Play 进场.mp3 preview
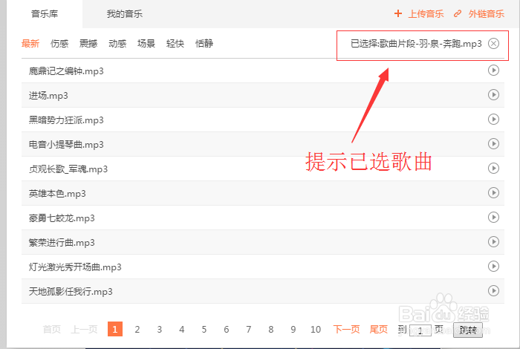The width and height of the screenshot is (520, 349). pyautogui.click(x=493, y=95)
